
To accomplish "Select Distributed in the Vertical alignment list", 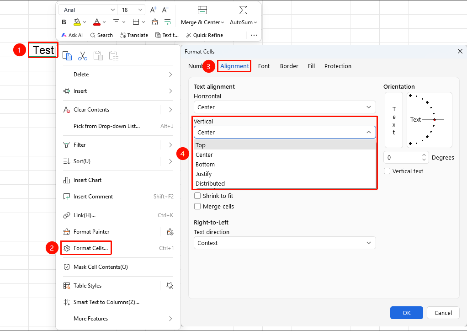I will [285, 183].
